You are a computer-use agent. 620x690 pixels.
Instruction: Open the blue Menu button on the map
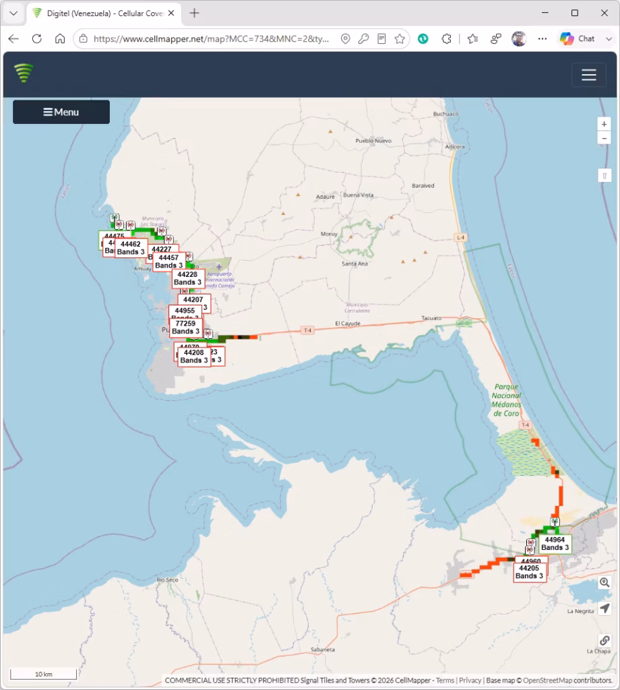pyautogui.click(x=61, y=113)
